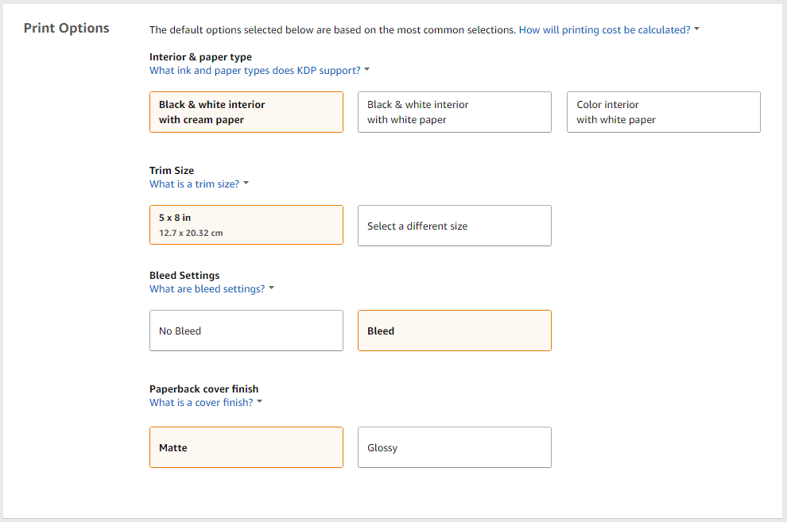Open Select a different size option
The height and width of the screenshot is (522, 787).
point(454,226)
